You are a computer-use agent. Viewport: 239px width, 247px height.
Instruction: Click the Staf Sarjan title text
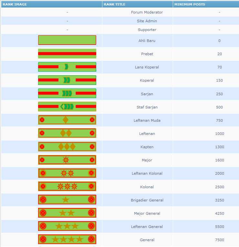[147, 107]
